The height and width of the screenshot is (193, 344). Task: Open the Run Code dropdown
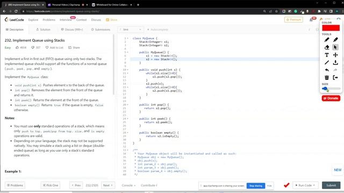coord(305,185)
